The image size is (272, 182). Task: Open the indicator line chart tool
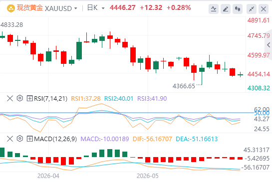click(214, 9)
